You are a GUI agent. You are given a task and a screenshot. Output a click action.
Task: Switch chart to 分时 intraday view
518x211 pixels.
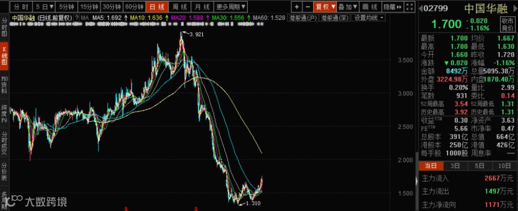point(22,7)
